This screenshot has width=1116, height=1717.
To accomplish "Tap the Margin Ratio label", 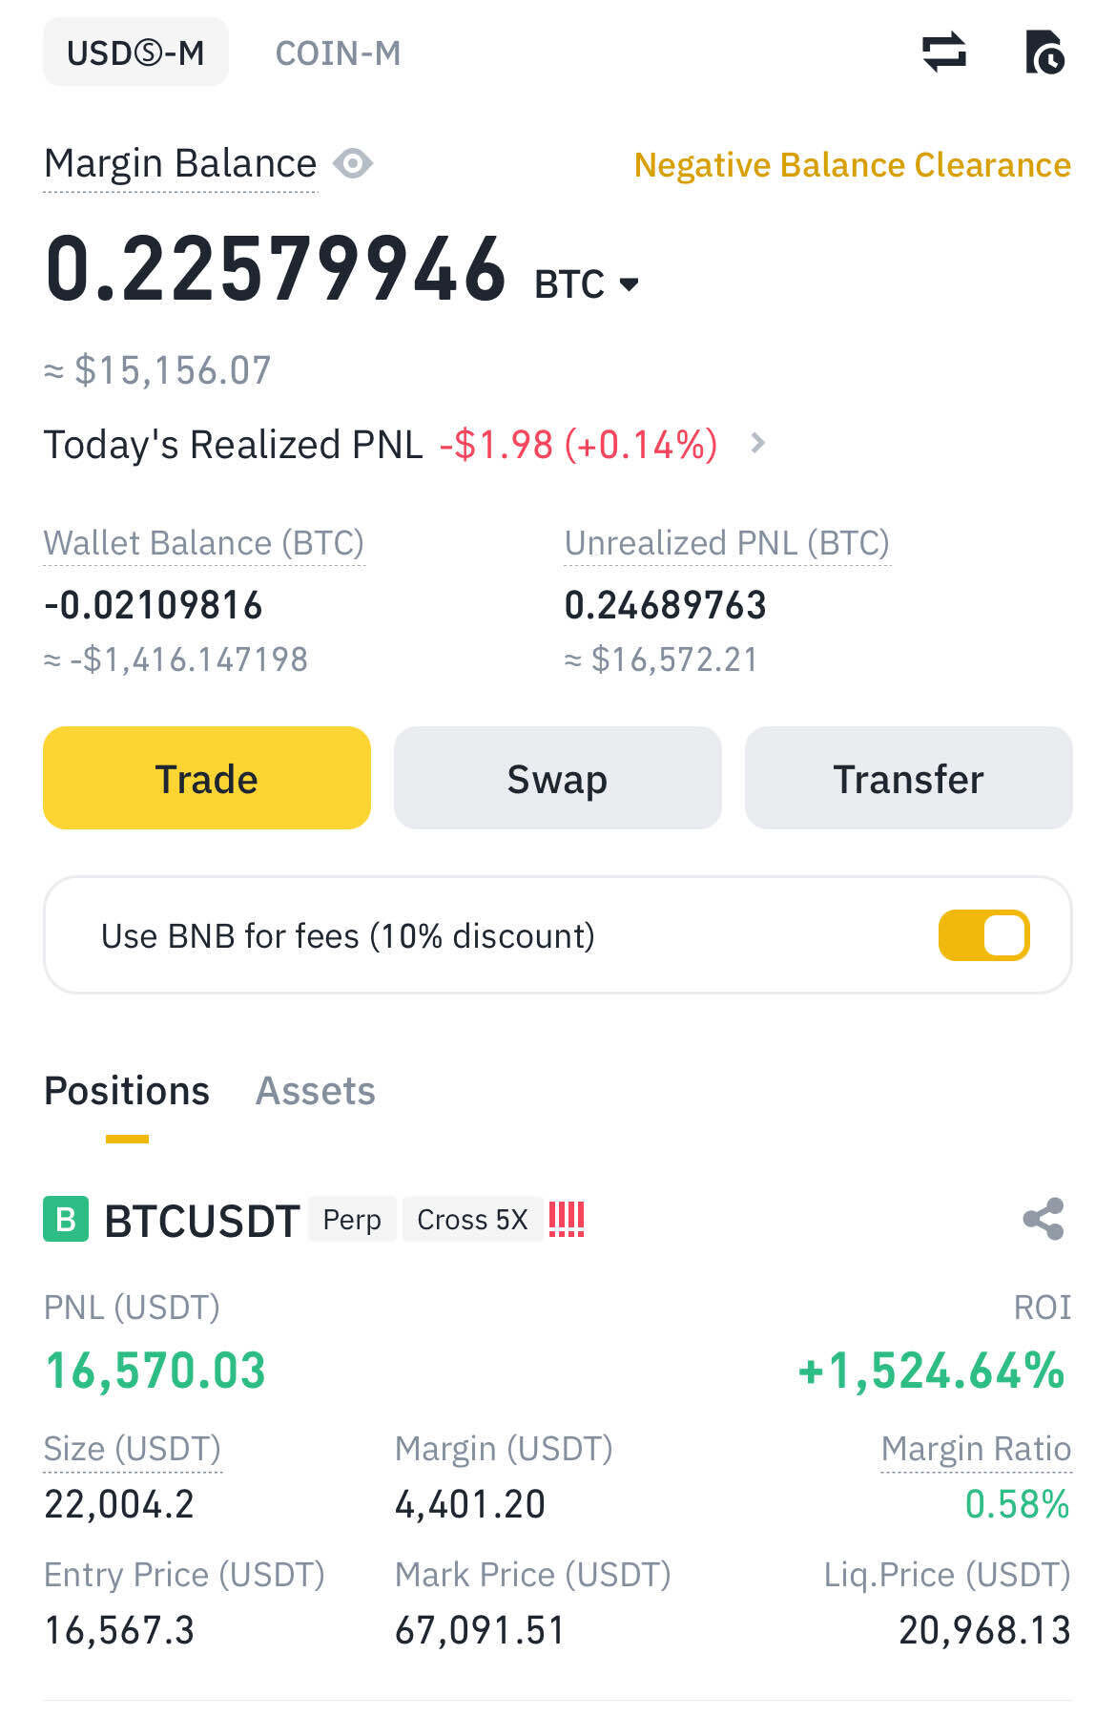I will [976, 1449].
